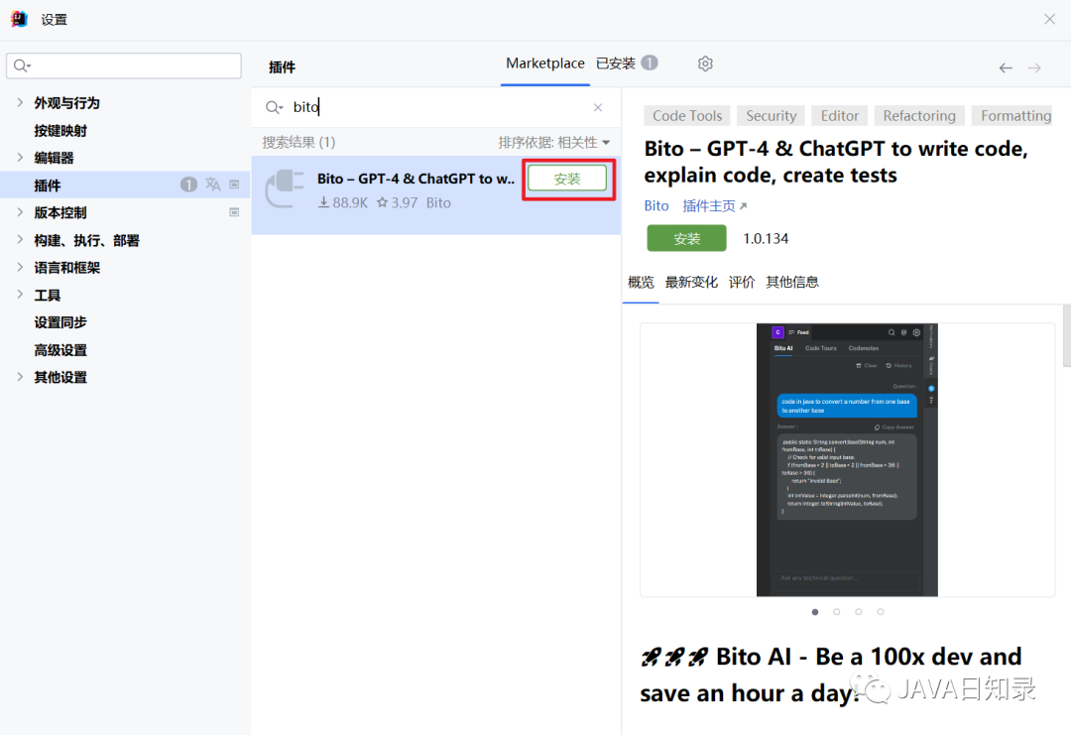Click the settings search input field
This screenshot has height=735, width=1071.
[124, 65]
